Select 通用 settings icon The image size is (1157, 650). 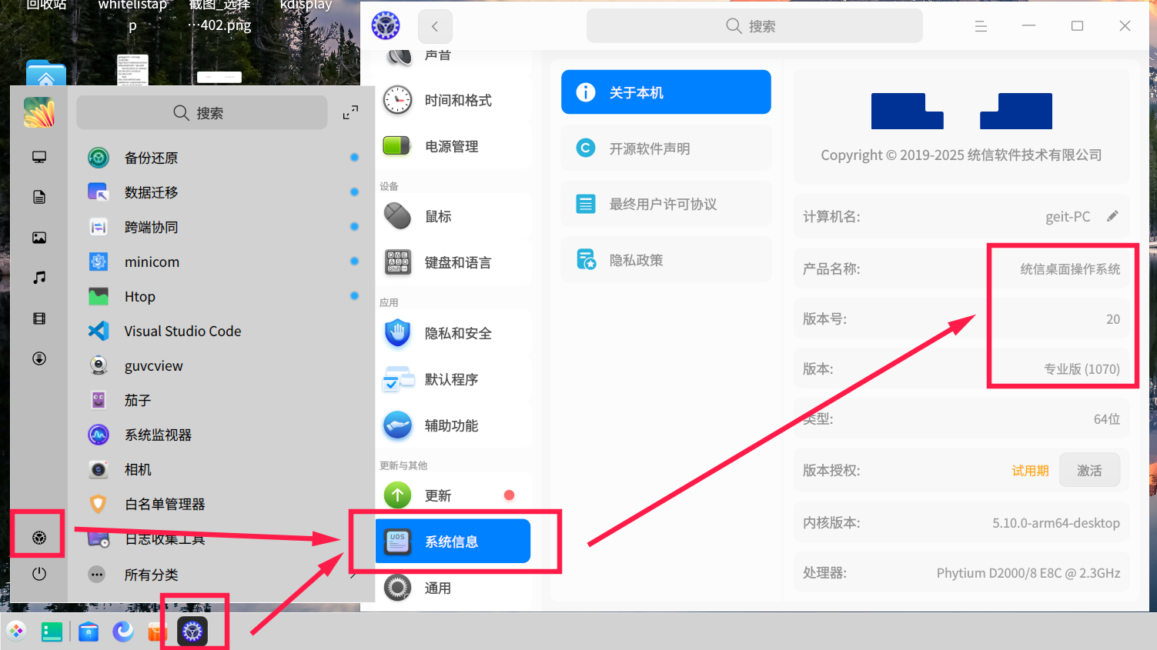398,588
